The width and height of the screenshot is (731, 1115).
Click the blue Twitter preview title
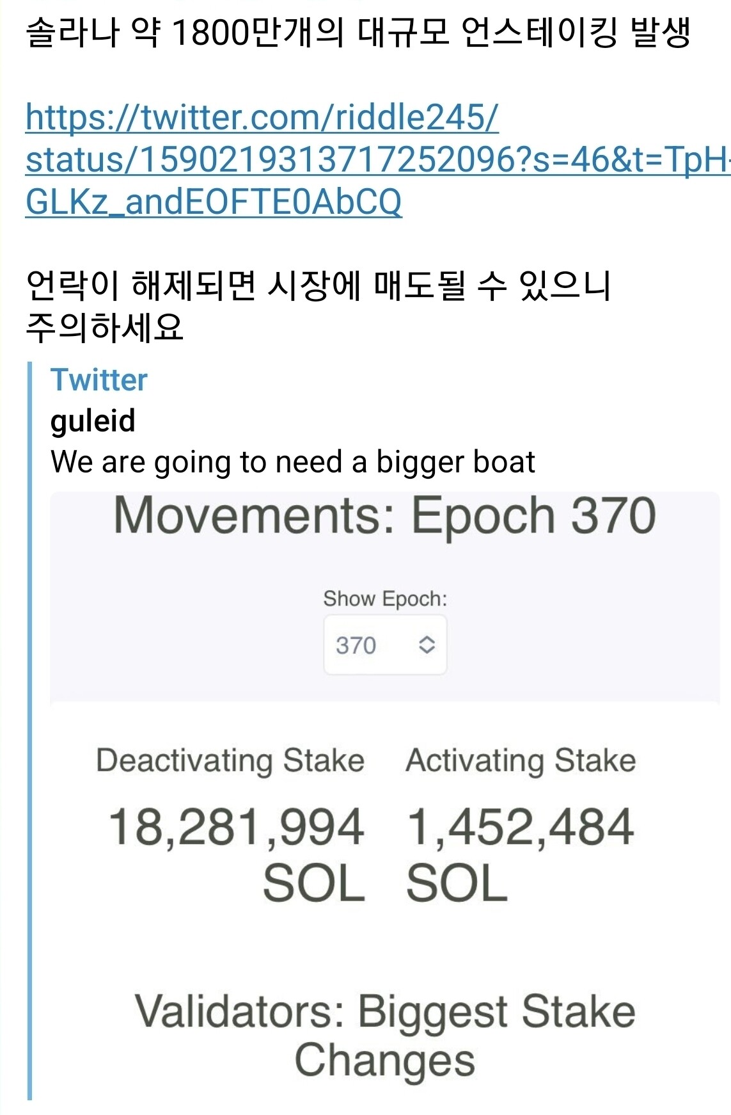click(99, 380)
